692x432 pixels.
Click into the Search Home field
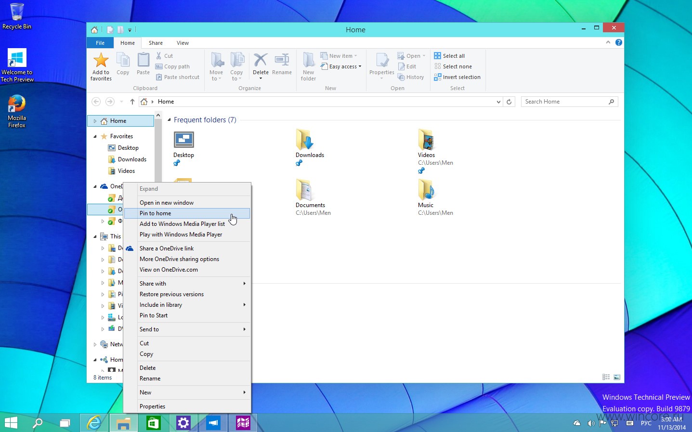point(569,102)
